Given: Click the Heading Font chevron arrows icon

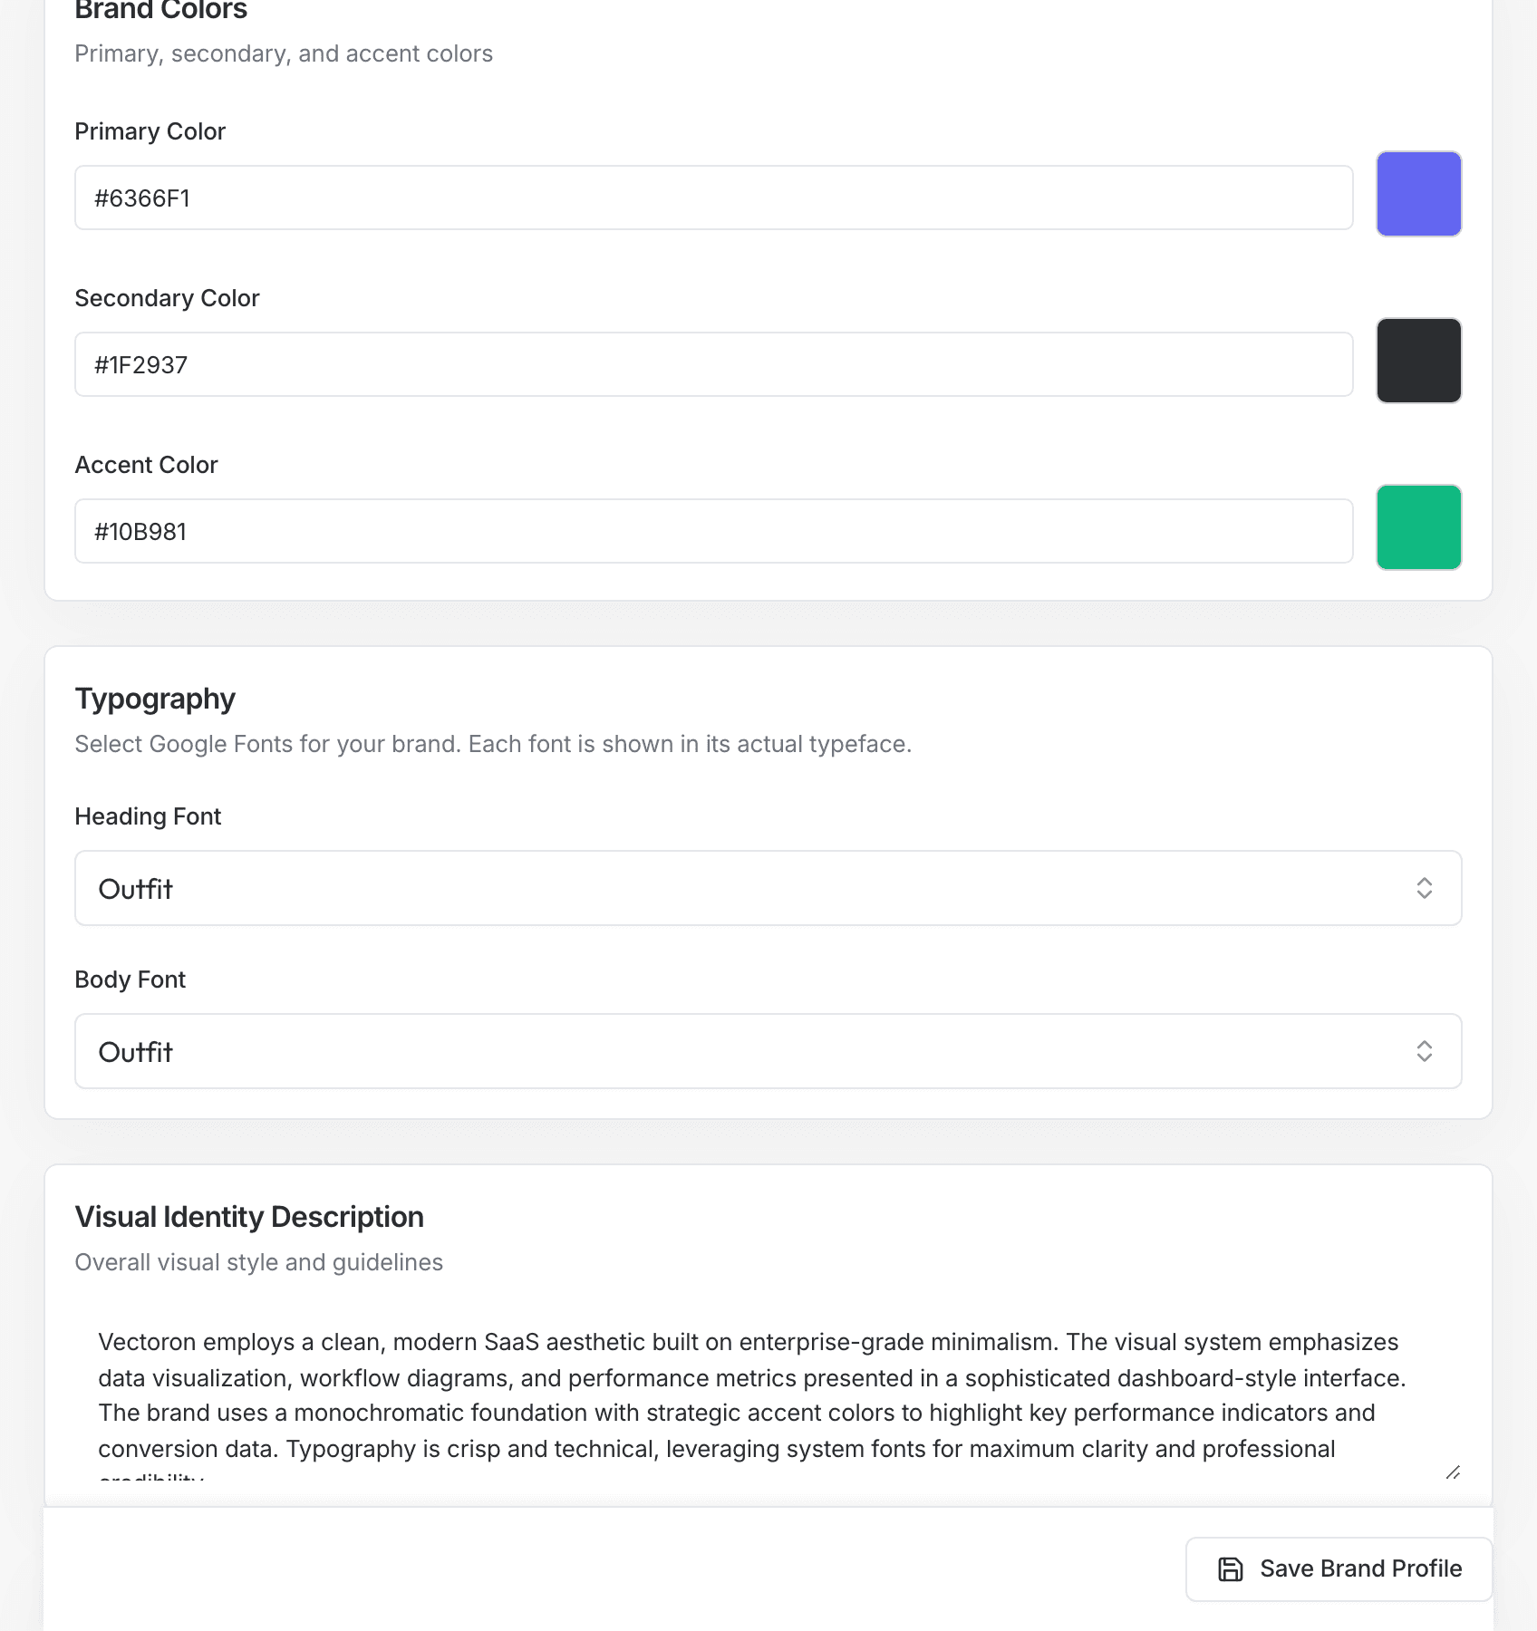Looking at the screenshot, I should 1424,888.
